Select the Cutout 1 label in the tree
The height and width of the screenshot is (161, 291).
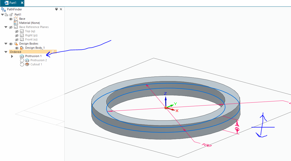coord(36,64)
